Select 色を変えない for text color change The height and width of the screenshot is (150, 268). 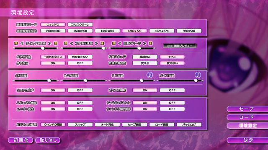pos(80,57)
